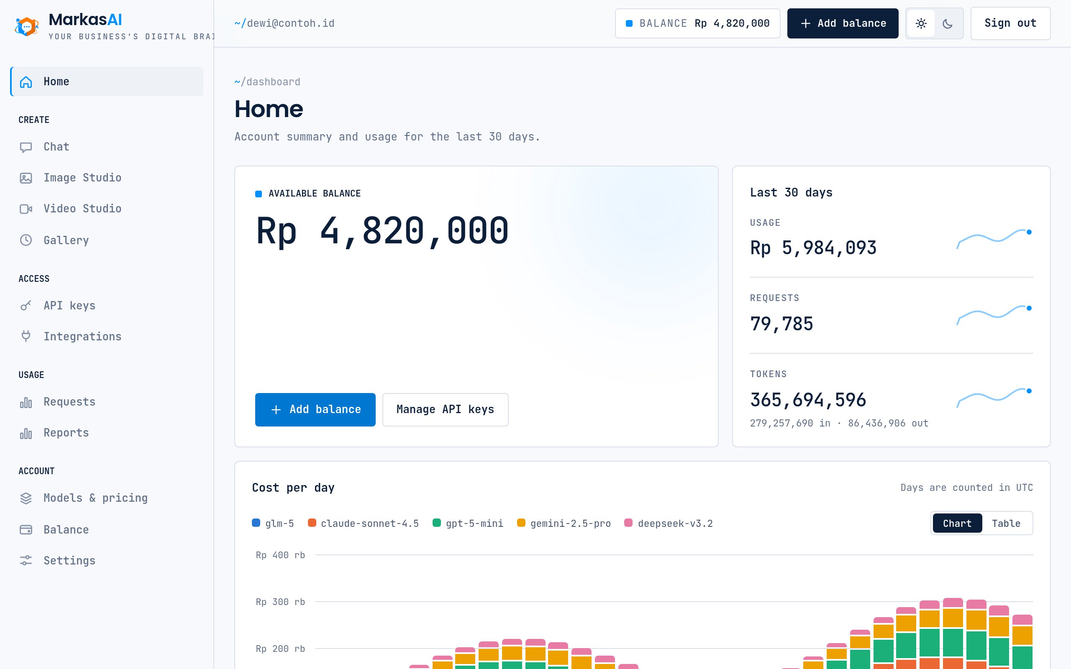Click the Requests bar chart icon
This screenshot has height=669, width=1071.
pyautogui.click(x=26, y=402)
